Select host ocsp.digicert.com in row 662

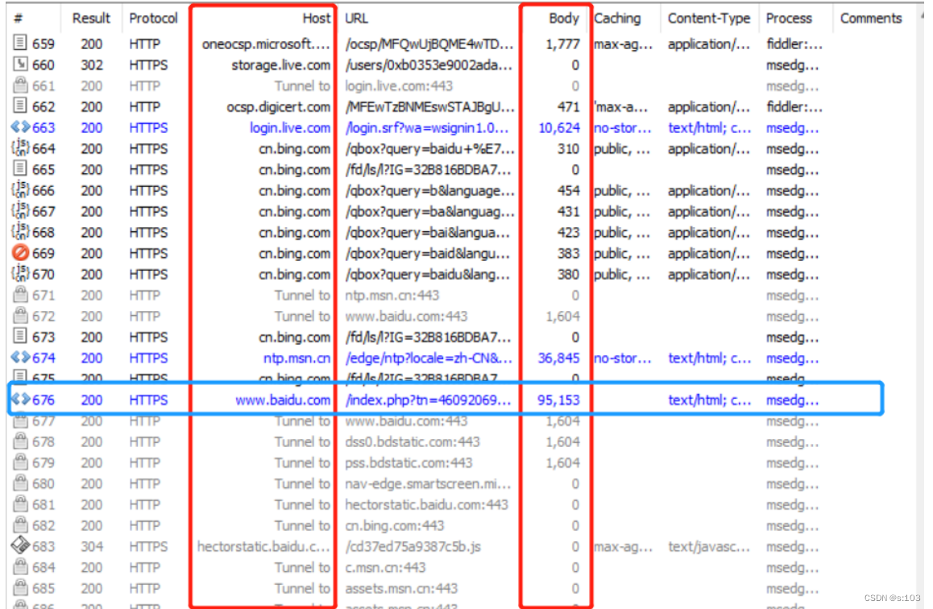(x=278, y=107)
